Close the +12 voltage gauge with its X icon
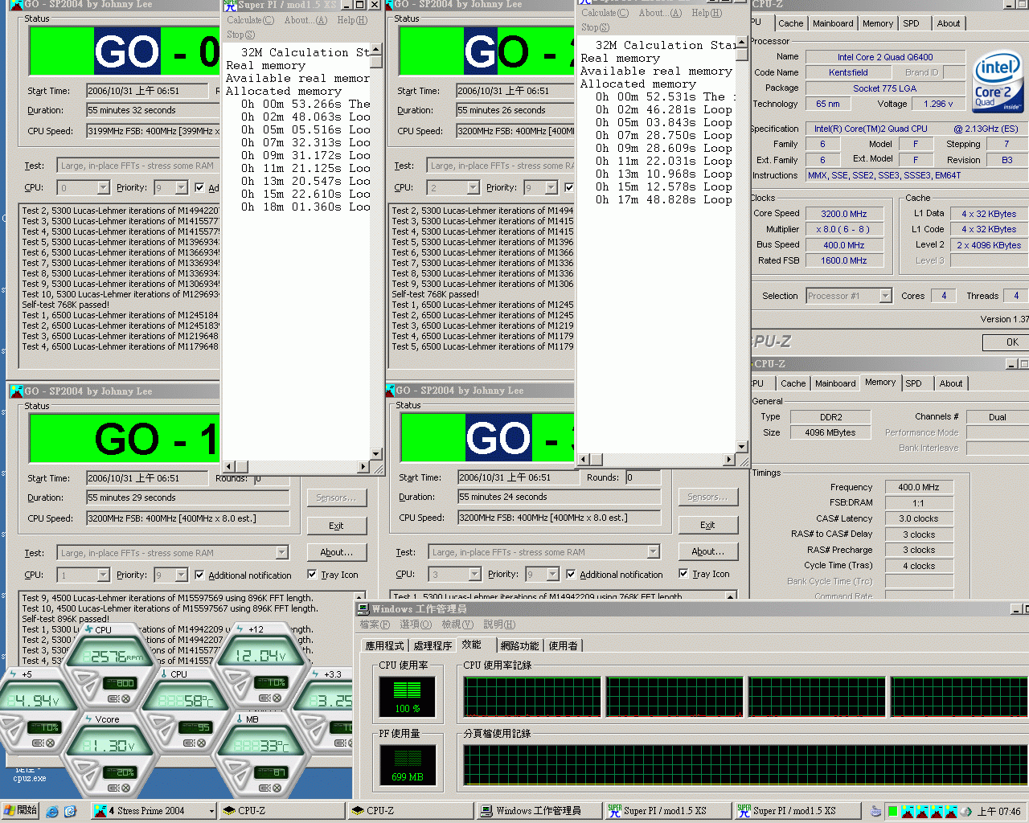The width and height of the screenshot is (1029, 823). tap(277, 698)
